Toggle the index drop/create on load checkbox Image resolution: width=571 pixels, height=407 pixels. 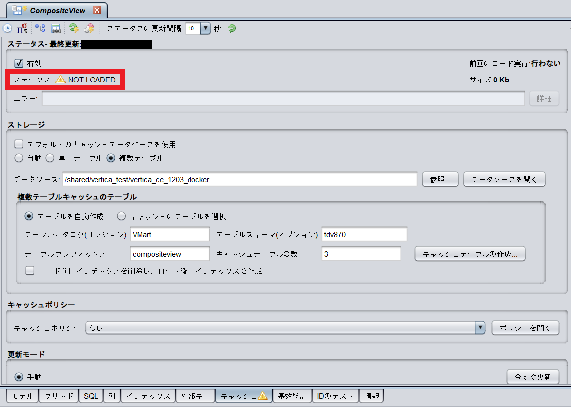30,271
